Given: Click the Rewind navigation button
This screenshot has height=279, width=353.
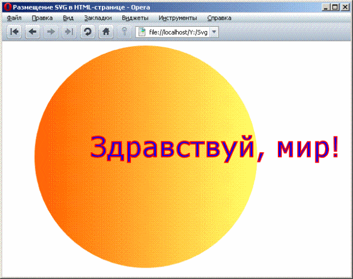Looking at the screenshot, I should 14,32.
